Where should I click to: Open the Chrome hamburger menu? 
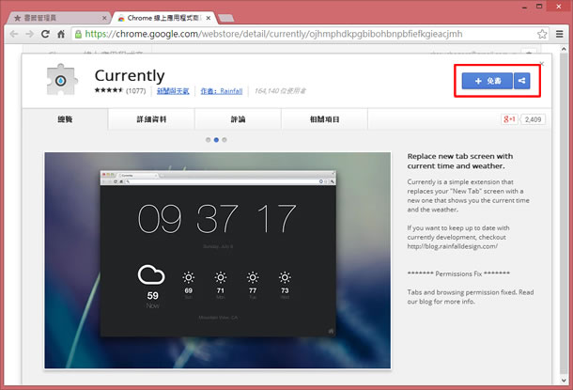559,34
